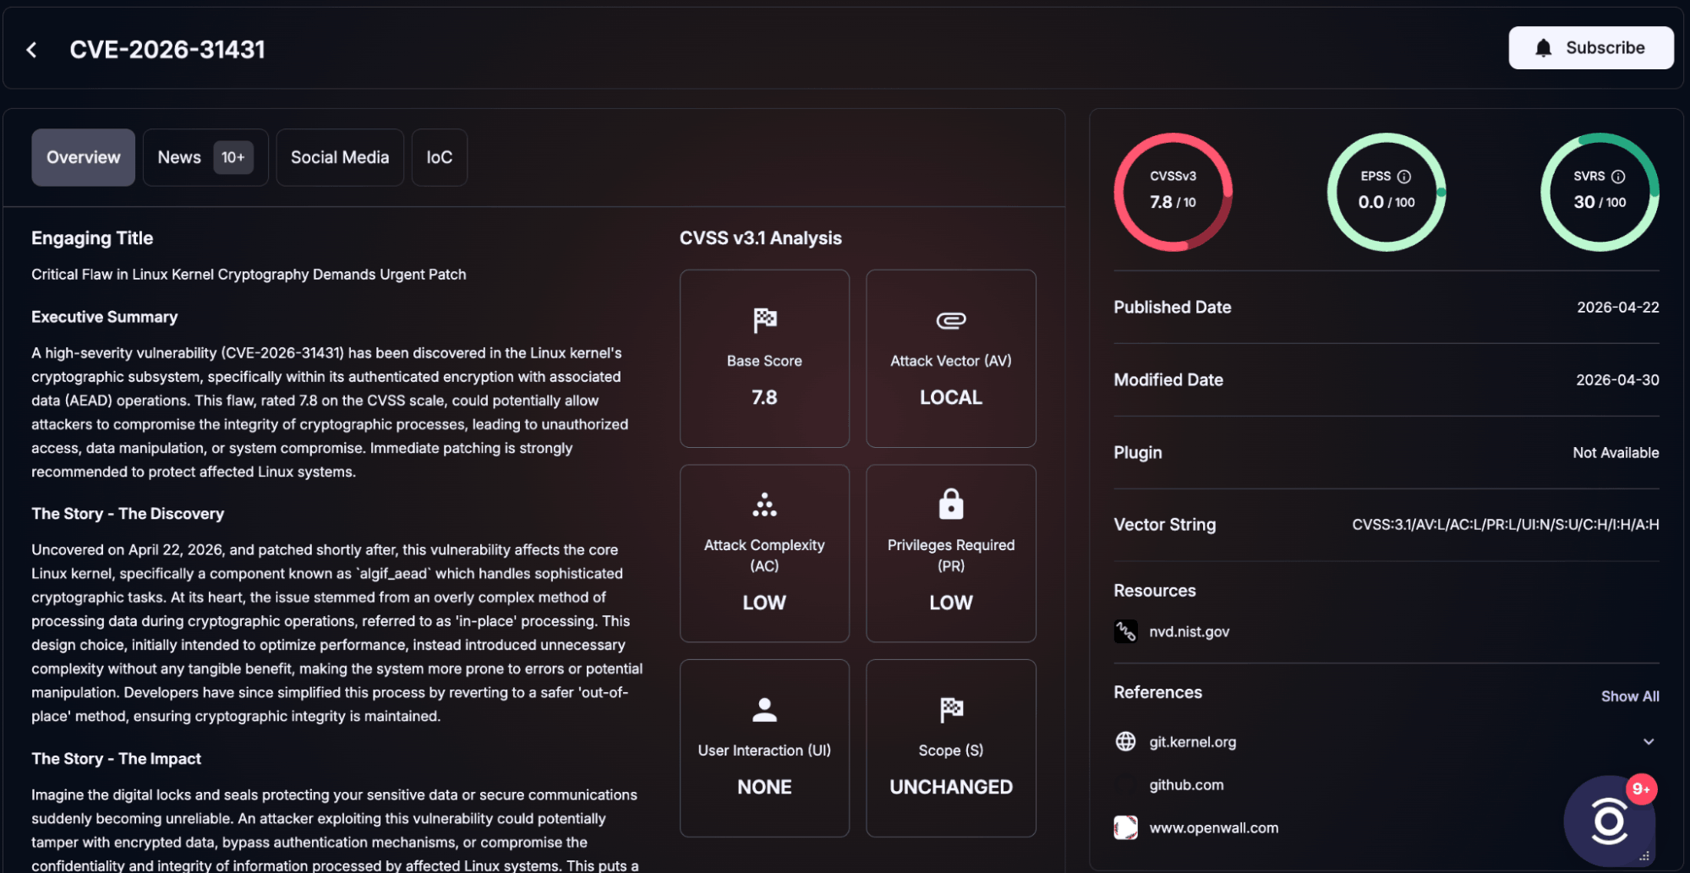
Task: Click the published date 2026-04-22
Action: pyautogui.click(x=1617, y=307)
